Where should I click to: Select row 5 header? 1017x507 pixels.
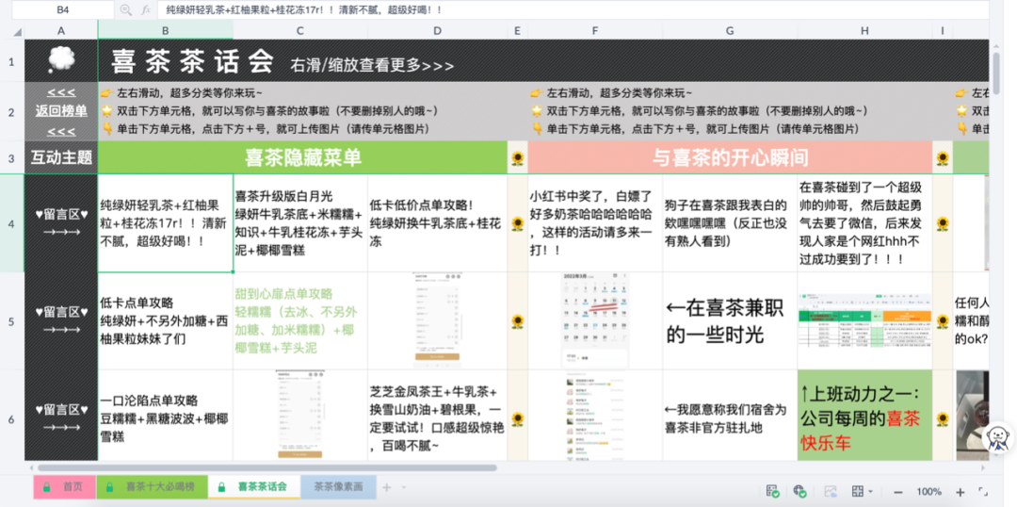(x=11, y=321)
